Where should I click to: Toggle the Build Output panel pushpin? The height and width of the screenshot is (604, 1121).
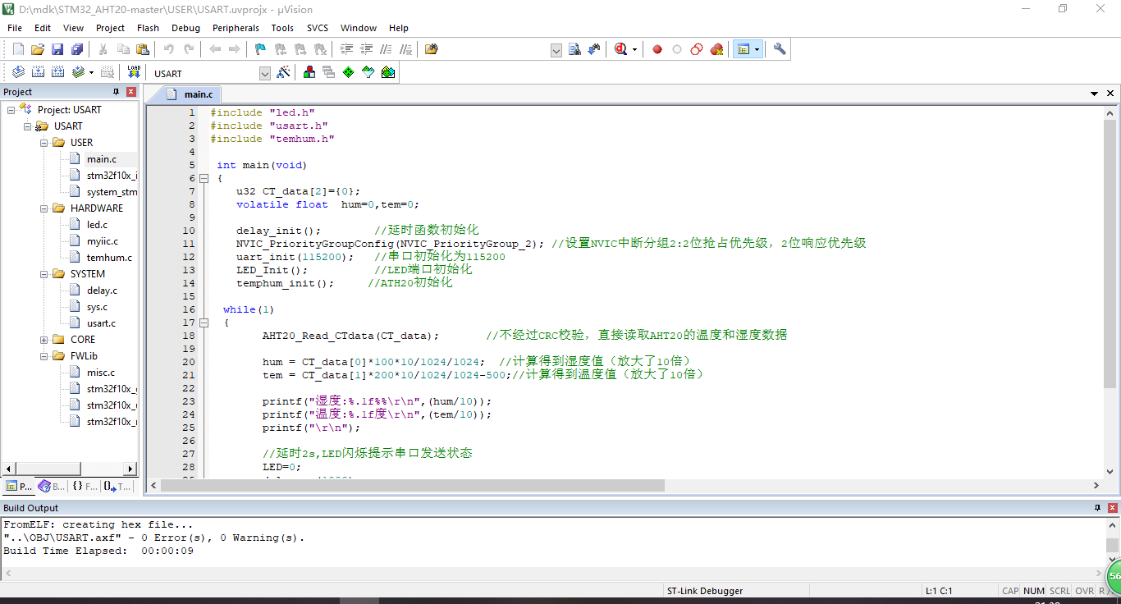(x=1097, y=508)
